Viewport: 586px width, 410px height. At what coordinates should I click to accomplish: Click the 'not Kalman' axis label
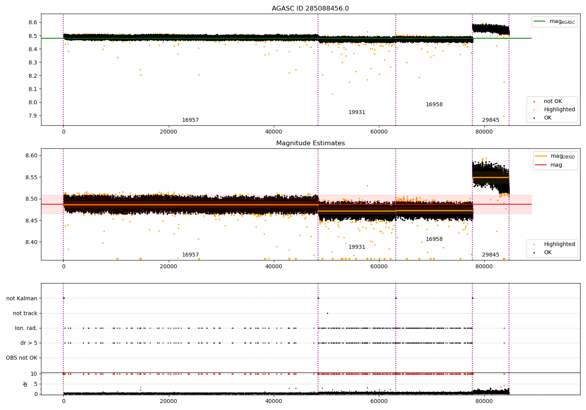pos(22,298)
